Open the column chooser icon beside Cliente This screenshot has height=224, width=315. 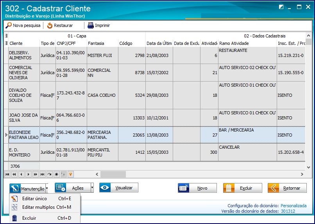point(6,43)
